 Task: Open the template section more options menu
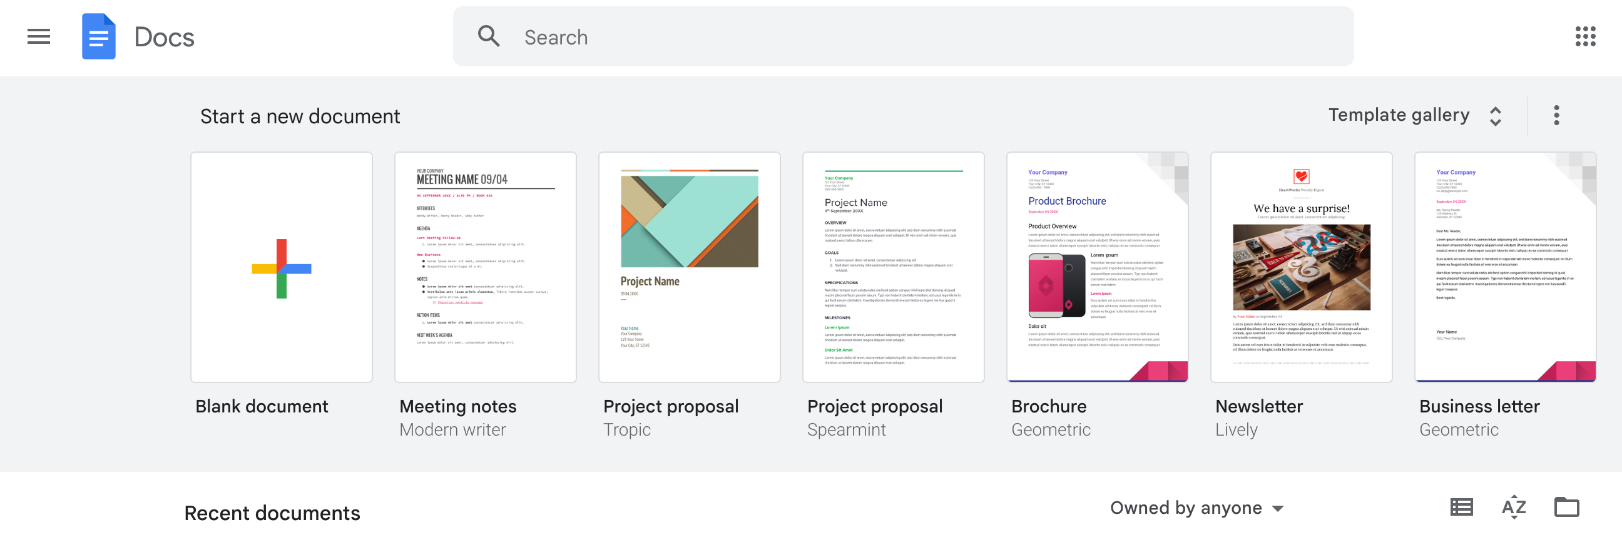tap(1556, 115)
